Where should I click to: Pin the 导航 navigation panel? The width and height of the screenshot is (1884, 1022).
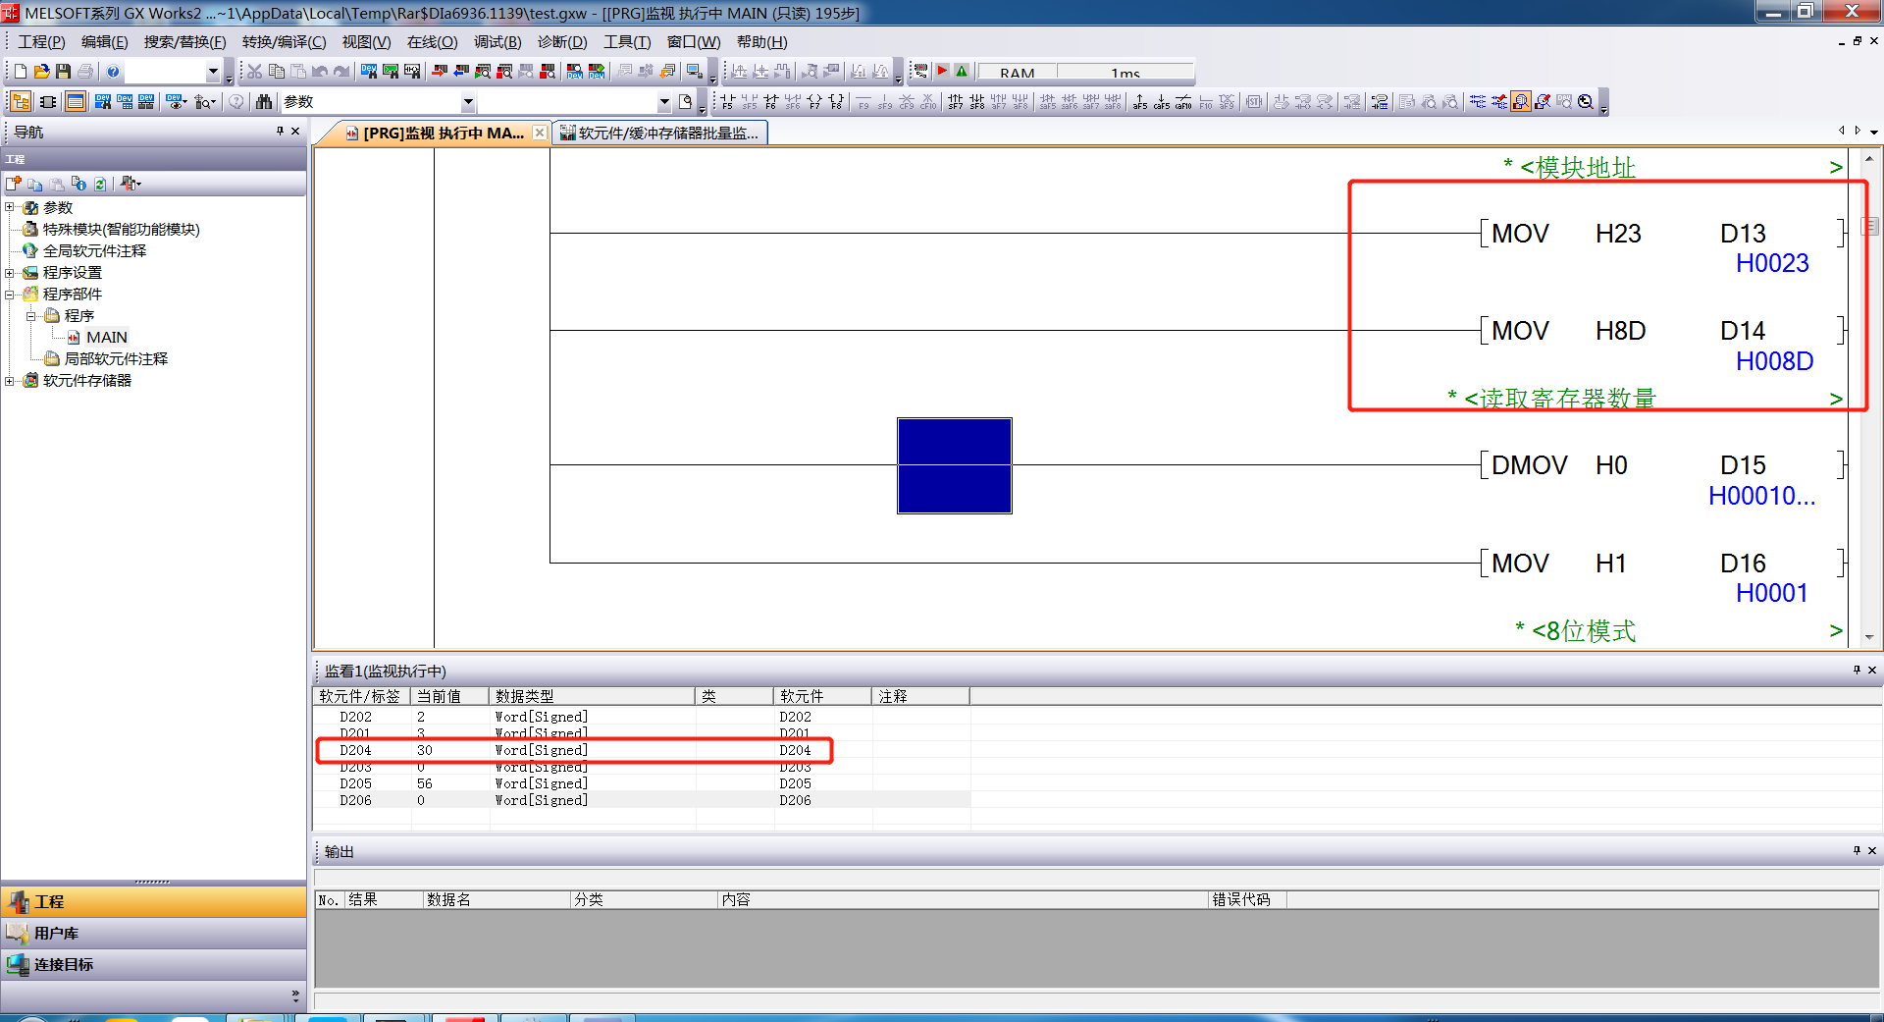[280, 132]
